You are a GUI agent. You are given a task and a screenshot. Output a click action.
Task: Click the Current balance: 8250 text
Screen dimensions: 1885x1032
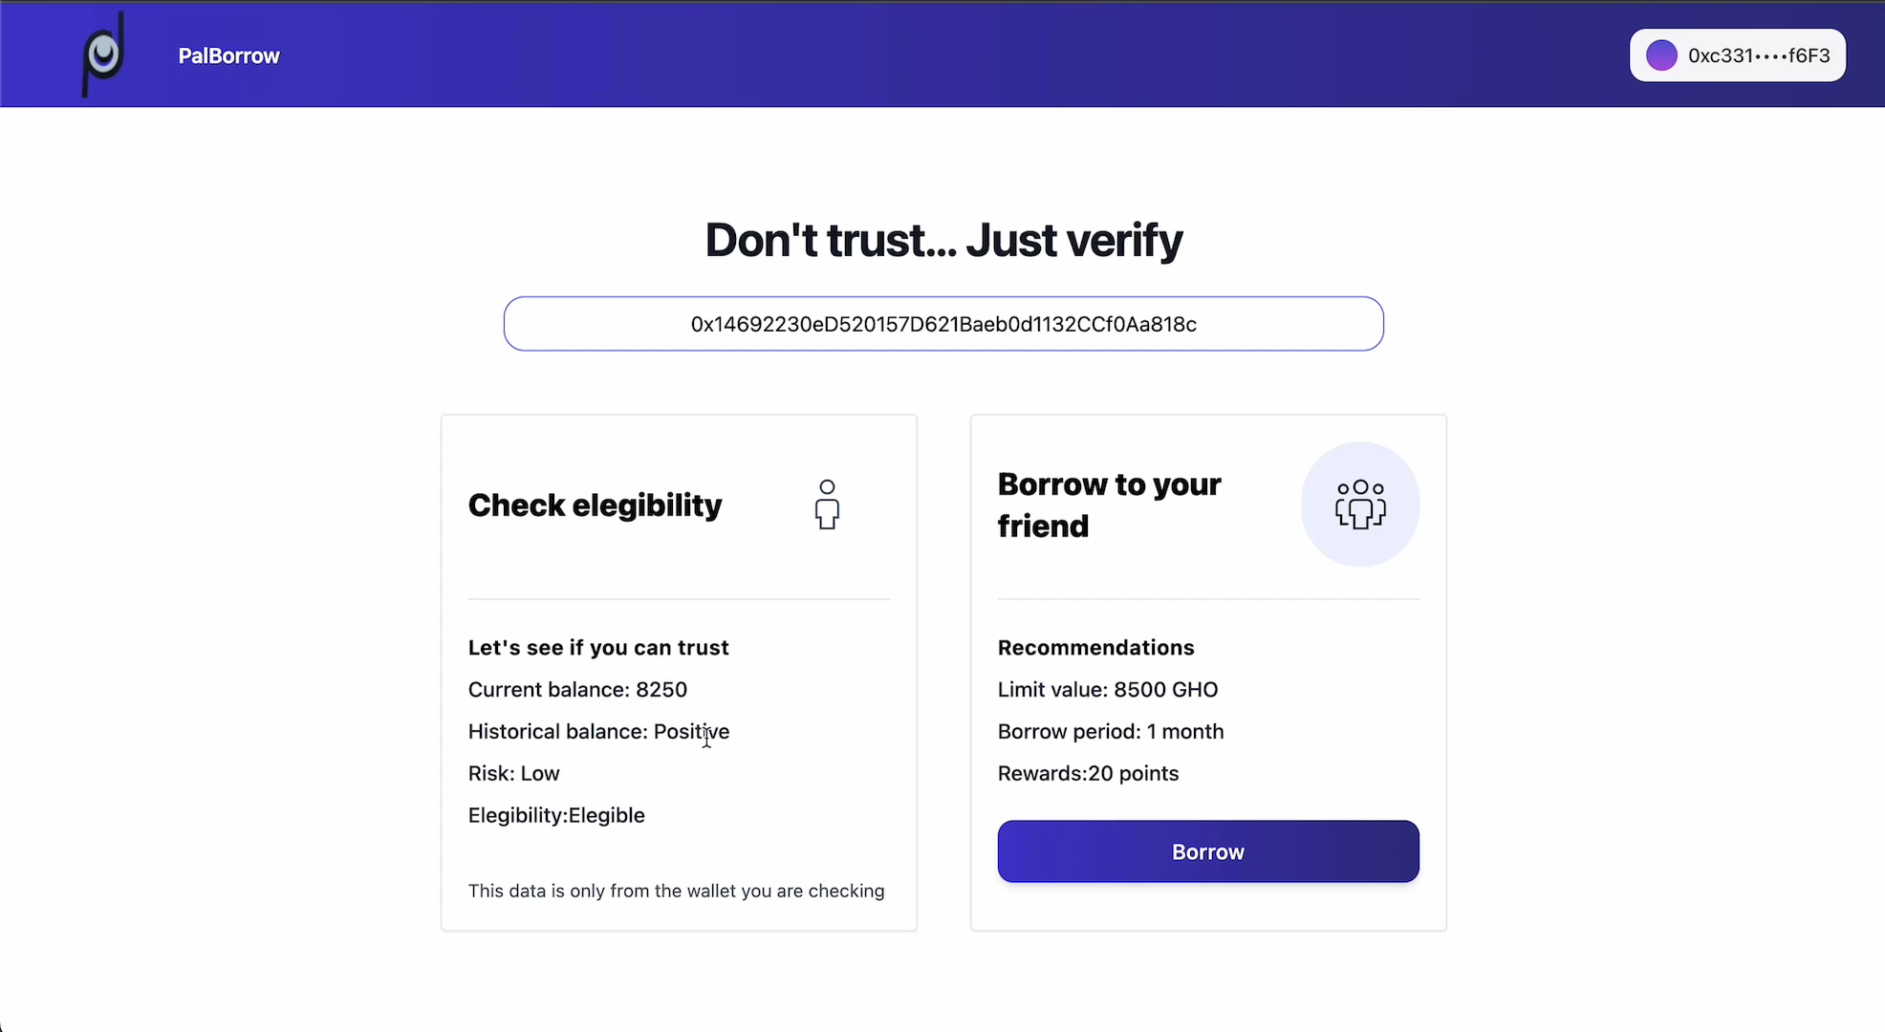click(x=577, y=690)
